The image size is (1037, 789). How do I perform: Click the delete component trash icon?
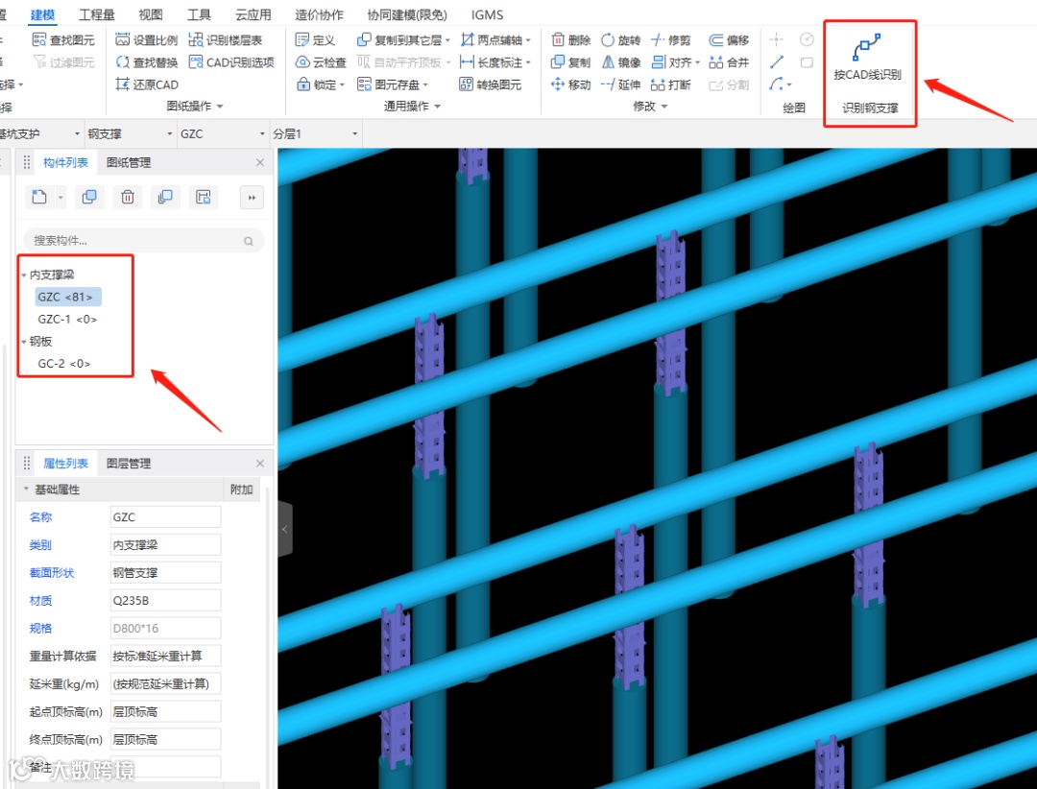[128, 197]
